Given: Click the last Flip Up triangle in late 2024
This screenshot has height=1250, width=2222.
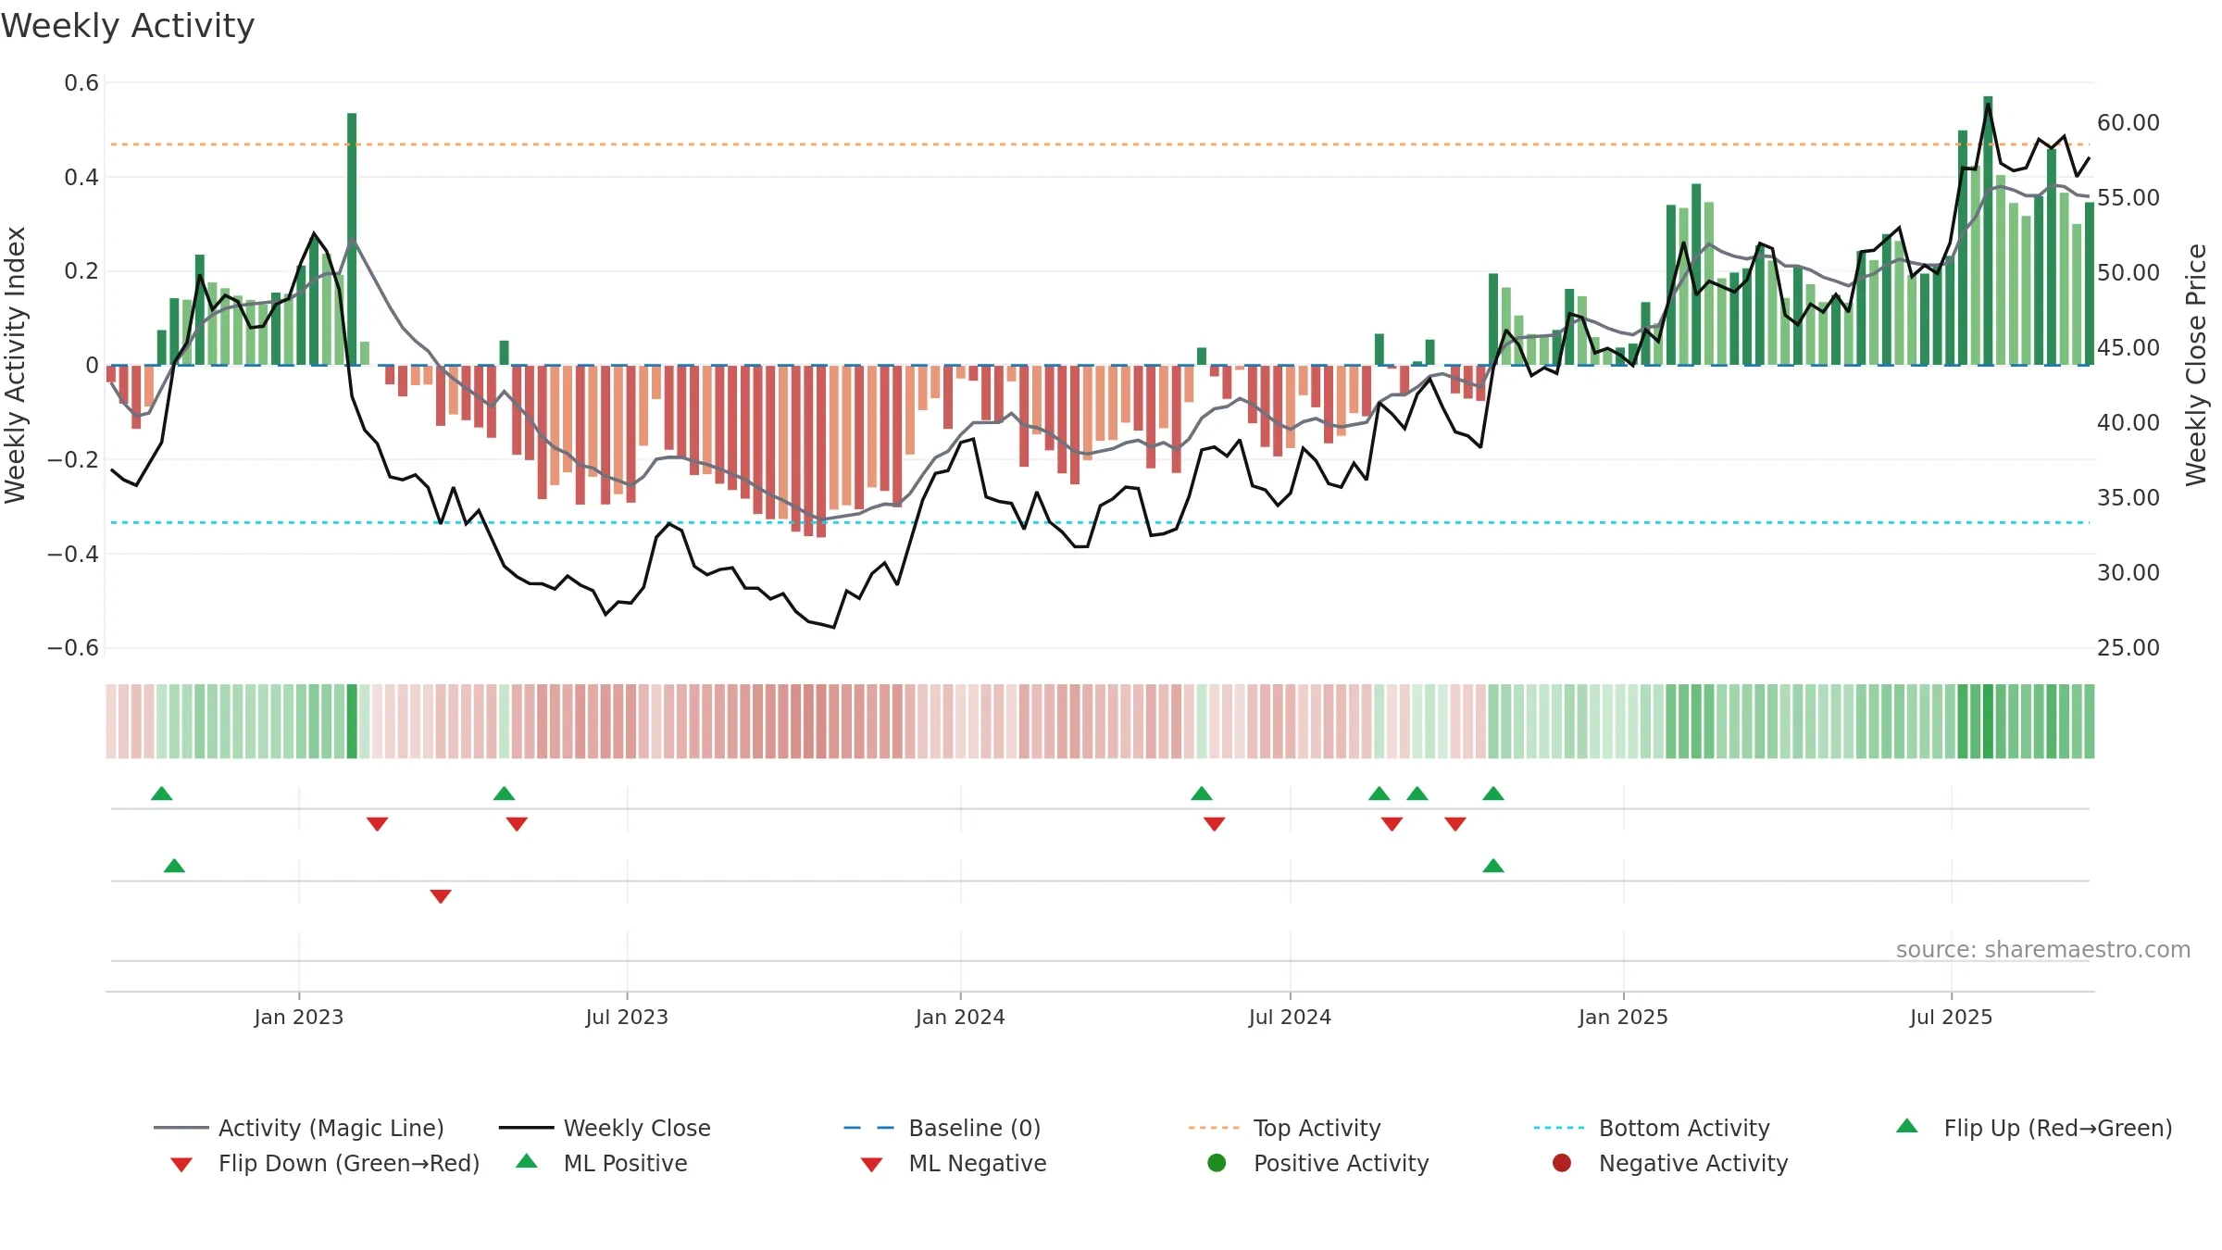Looking at the screenshot, I should point(1493,794).
